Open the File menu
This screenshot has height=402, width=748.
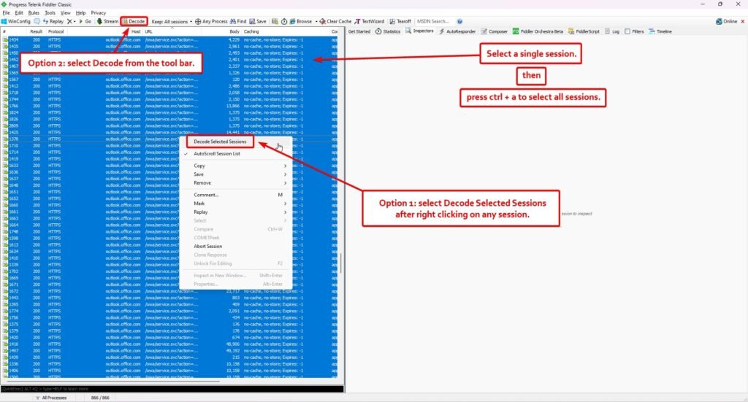6,13
